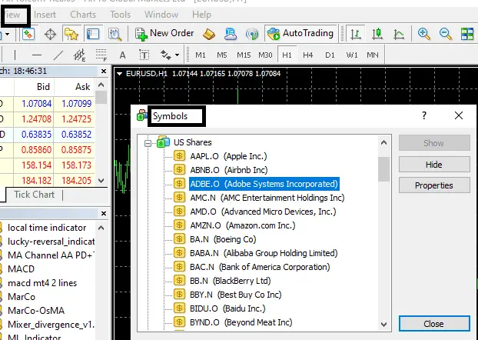
Task: Click scroll up arrow in Symbols list
Action: (x=383, y=142)
